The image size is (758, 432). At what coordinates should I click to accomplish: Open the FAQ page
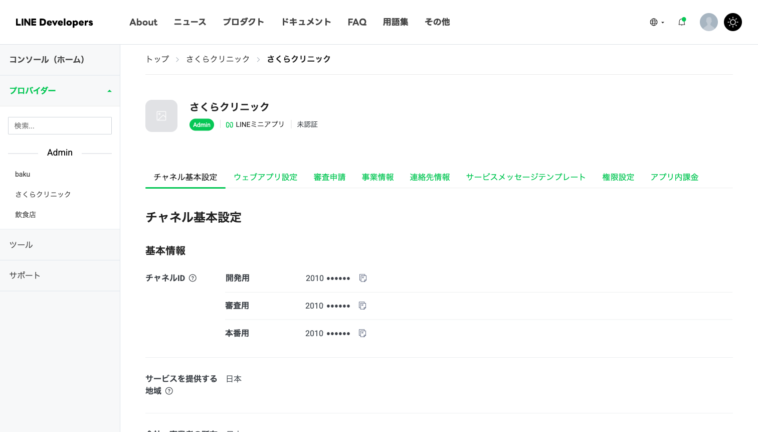pos(357,22)
